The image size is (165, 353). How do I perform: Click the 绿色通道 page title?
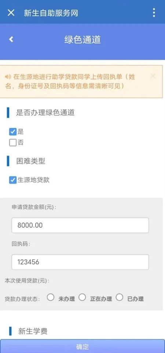82,40
